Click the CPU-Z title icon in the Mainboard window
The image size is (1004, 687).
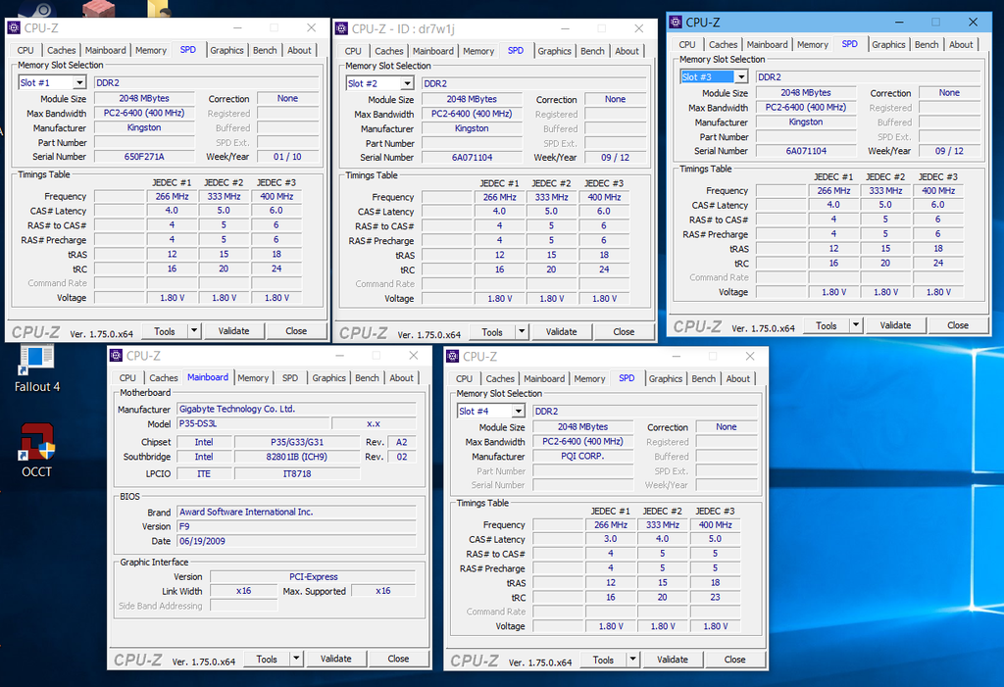point(116,356)
